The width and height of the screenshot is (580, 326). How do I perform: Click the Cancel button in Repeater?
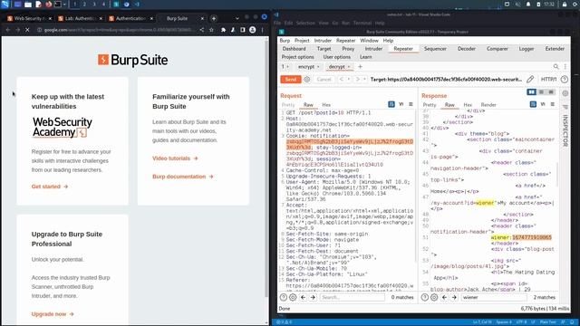pyautogui.click(x=324, y=80)
